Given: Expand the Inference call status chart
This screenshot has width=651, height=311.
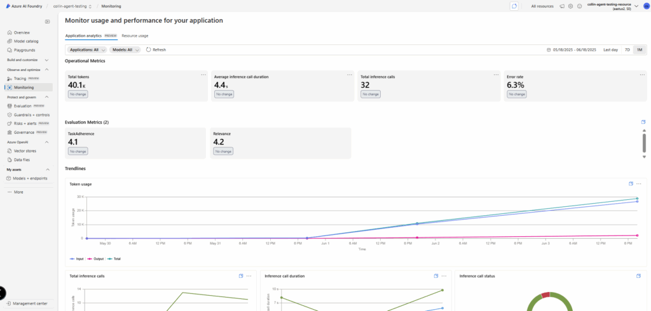Looking at the screenshot, I should click(638, 275).
